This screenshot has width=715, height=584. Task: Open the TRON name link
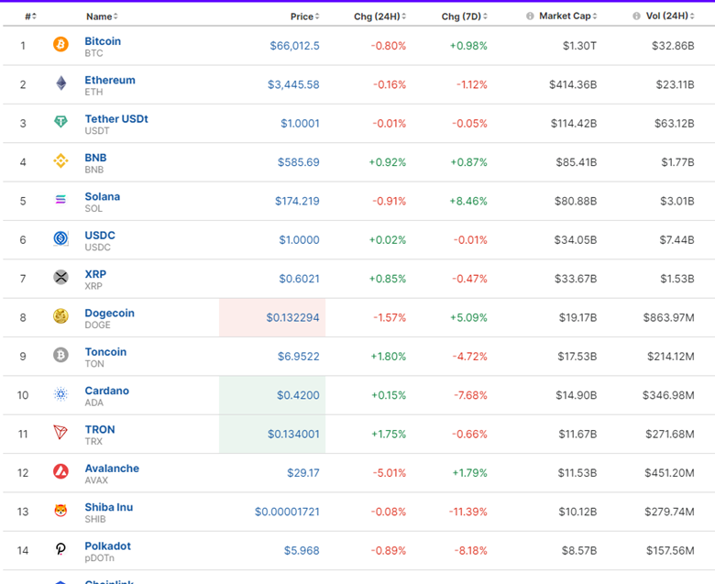point(100,429)
